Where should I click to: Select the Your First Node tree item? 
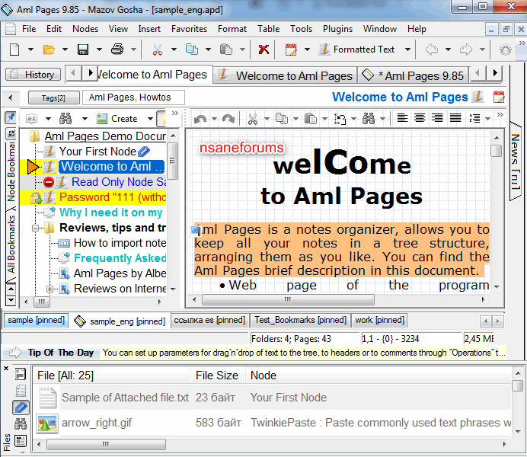tap(97, 152)
